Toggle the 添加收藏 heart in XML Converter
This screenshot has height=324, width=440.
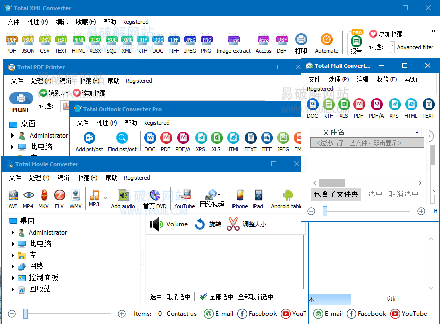[x=373, y=34]
